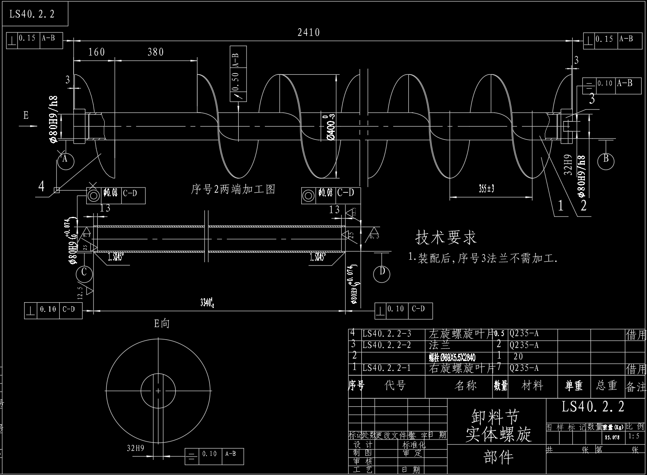Click the material cell "20" in parts list
This screenshot has height=475, width=647.
pos(518,357)
